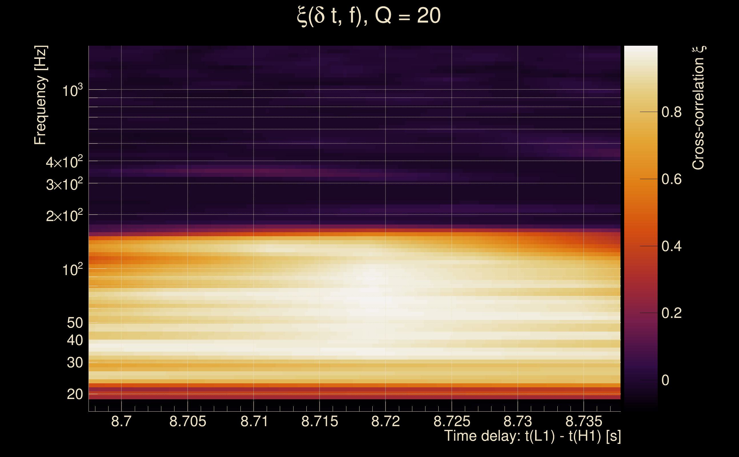This screenshot has height=457, width=739.
Task: Click the 8.725 x-axis tick label
Action: point(452,421)
